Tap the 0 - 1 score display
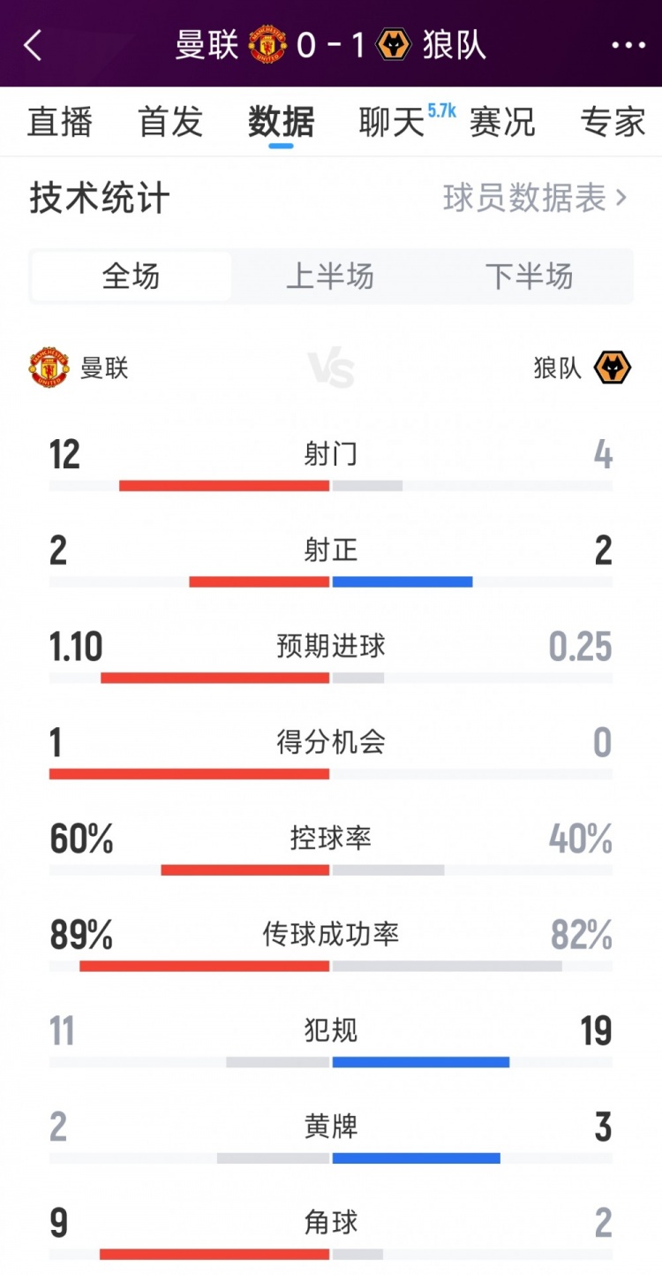Screen dimensions: 662x1275 tap(331, 45)
